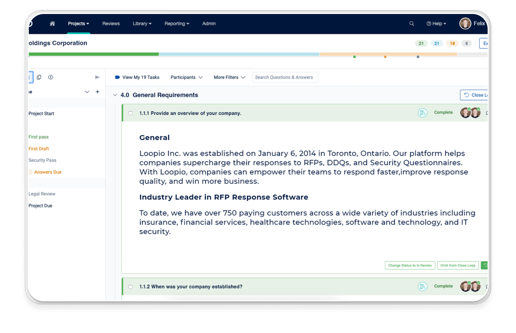
Task: Click Complete status on question 1.1.2
Action: (443, 286)
